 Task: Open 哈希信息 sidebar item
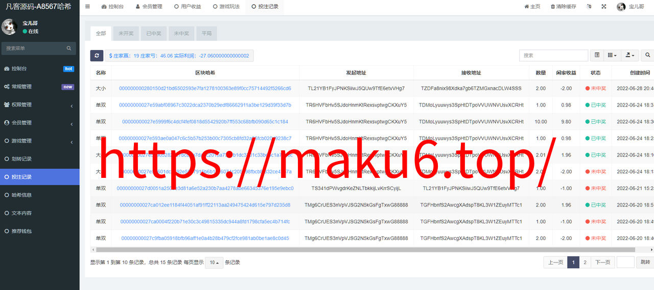coord(39,195)
